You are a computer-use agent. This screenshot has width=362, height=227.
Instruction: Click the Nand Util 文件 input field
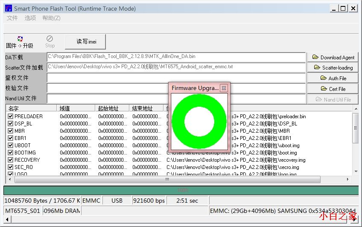tap(176, 99)
